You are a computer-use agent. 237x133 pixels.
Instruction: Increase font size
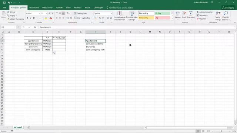[49, 13]
